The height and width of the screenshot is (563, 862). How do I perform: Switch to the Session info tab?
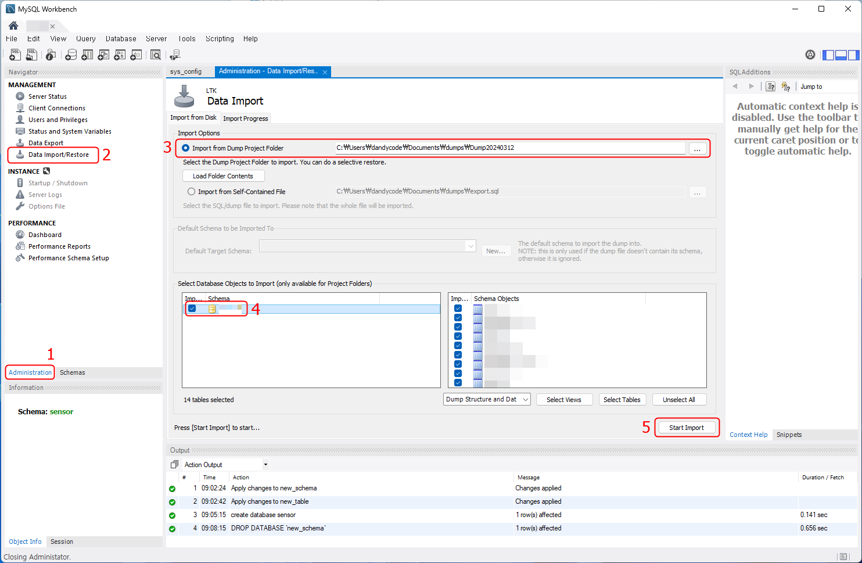pos(62,542)
